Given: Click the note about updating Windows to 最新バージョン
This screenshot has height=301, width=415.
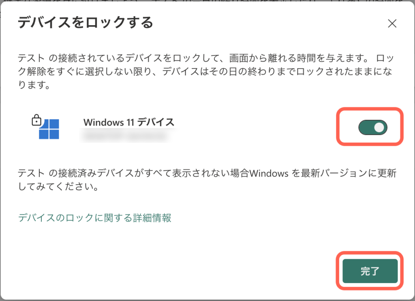Looking at the screenshot, I should (x=207, y=180).
